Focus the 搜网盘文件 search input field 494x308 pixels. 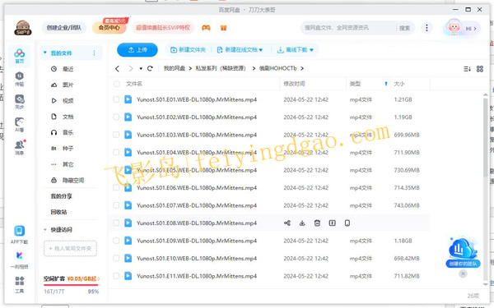(x=349, y=28)
